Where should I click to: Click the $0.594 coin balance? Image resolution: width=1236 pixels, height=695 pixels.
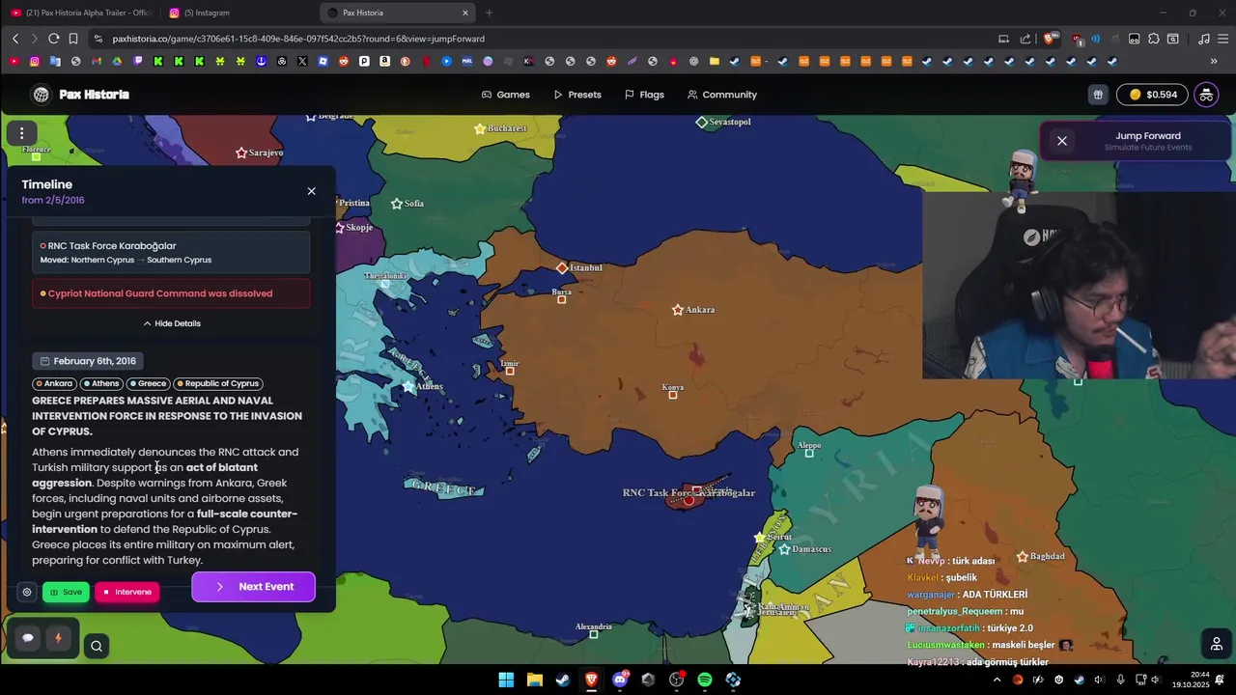pyautogui.click(x=1152, y=95)
